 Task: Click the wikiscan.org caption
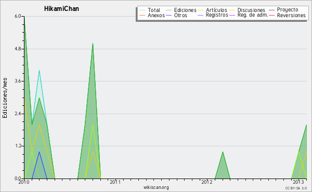click(x=156, y=187)
